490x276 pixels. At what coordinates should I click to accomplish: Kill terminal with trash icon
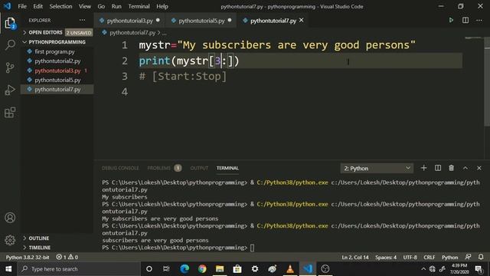pos(451,168)
